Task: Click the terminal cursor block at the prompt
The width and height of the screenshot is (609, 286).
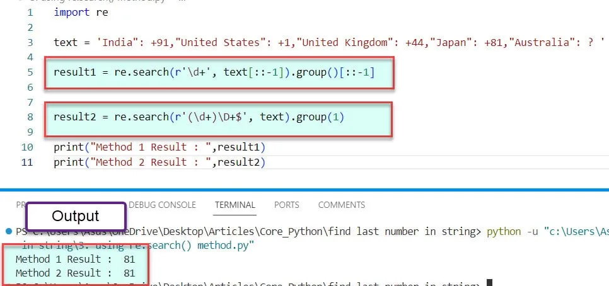Action: 489,283
